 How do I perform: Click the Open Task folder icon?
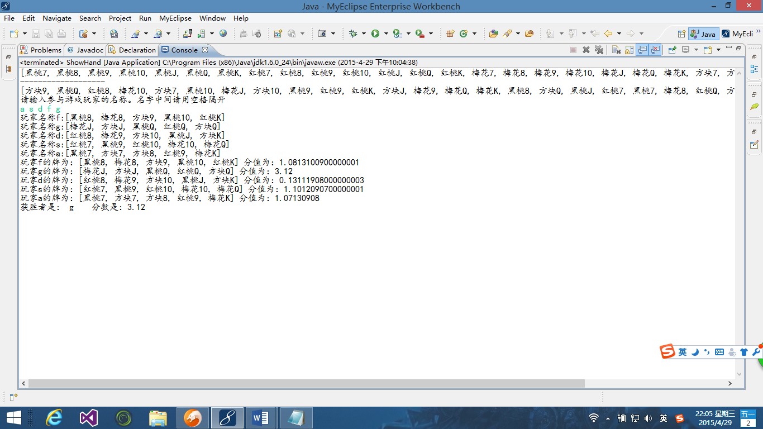click(529, 34)
